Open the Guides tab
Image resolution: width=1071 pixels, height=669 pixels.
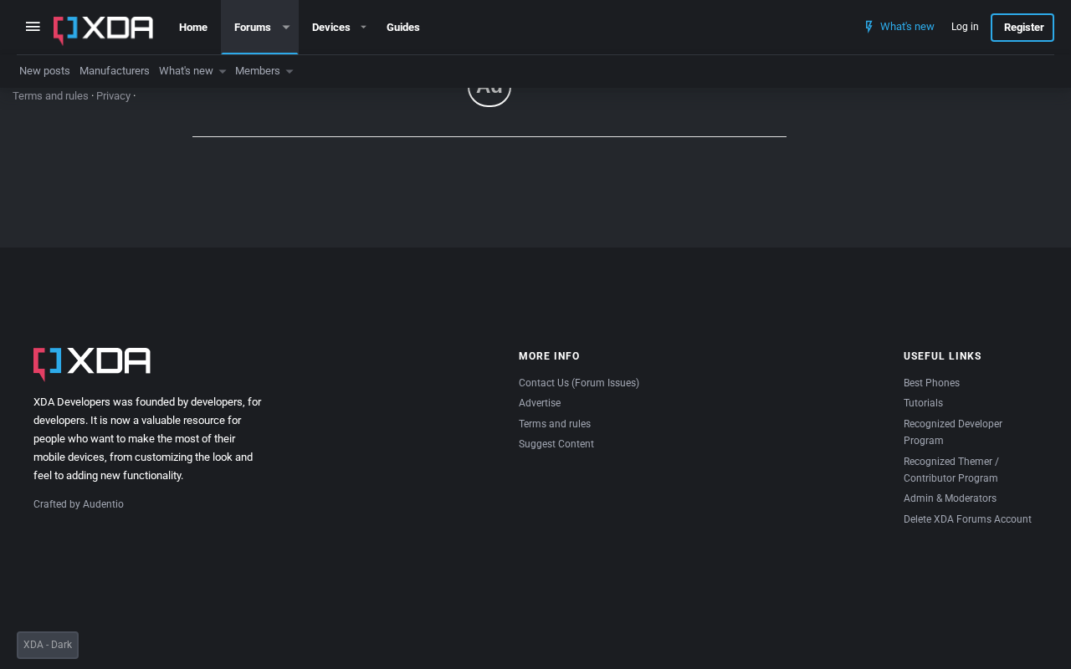[403, 28]
